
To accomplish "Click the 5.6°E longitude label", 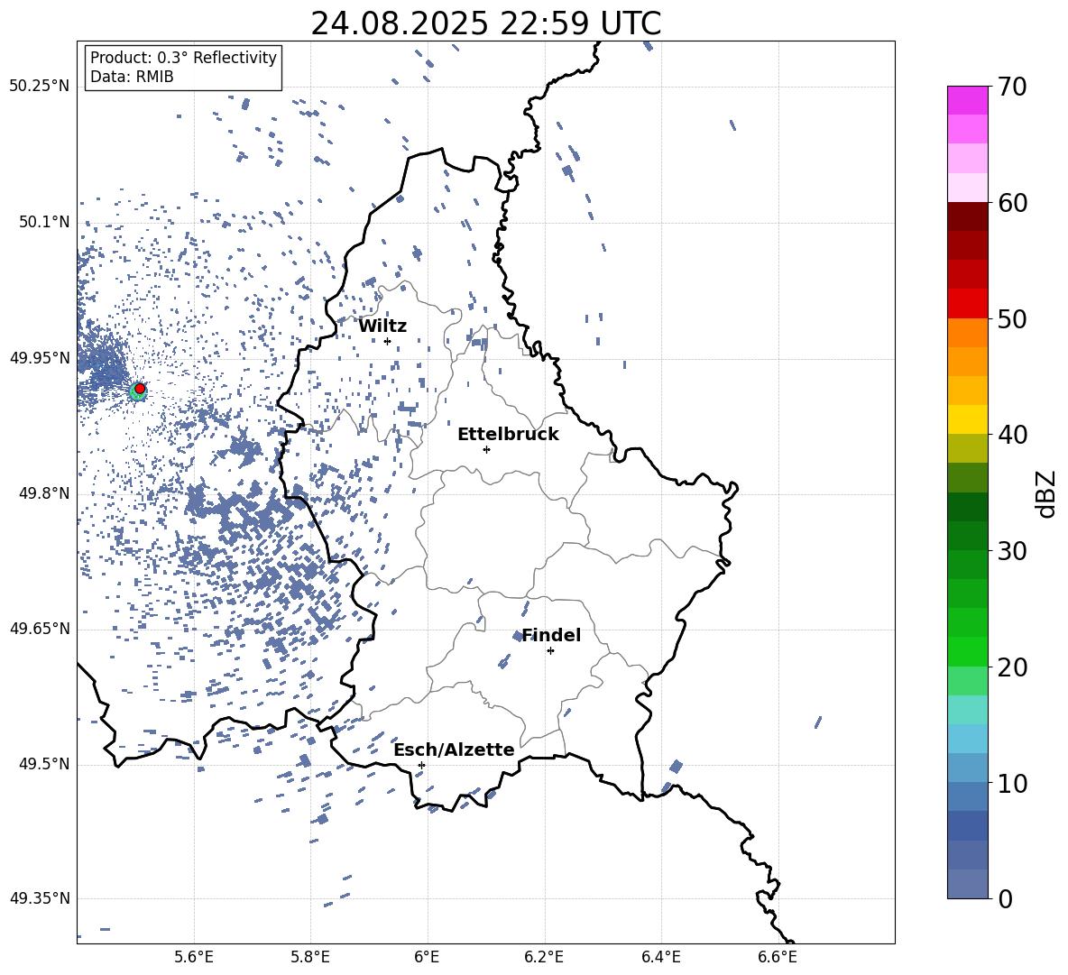I will point(194,957).
